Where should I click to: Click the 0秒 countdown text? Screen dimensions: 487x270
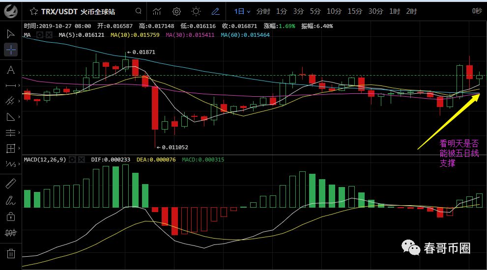[x=477, y=11]
